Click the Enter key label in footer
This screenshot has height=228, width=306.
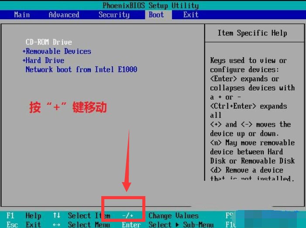point(131,225)
